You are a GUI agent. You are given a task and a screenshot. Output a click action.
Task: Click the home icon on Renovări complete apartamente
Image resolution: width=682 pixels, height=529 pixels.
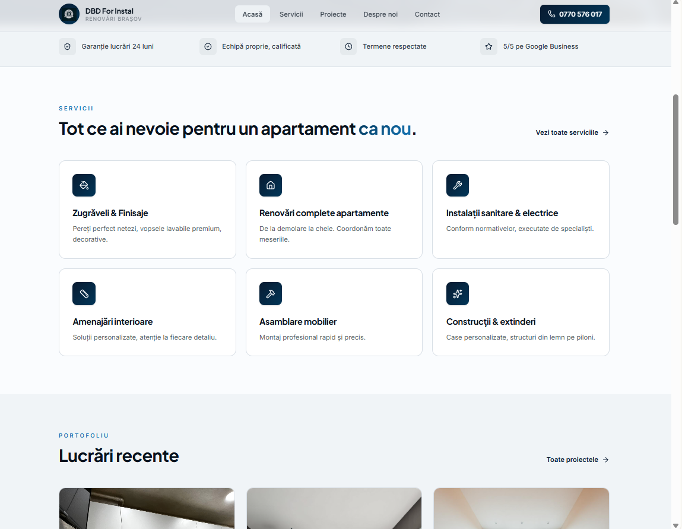pyautogui.click(x=271, y=185)
